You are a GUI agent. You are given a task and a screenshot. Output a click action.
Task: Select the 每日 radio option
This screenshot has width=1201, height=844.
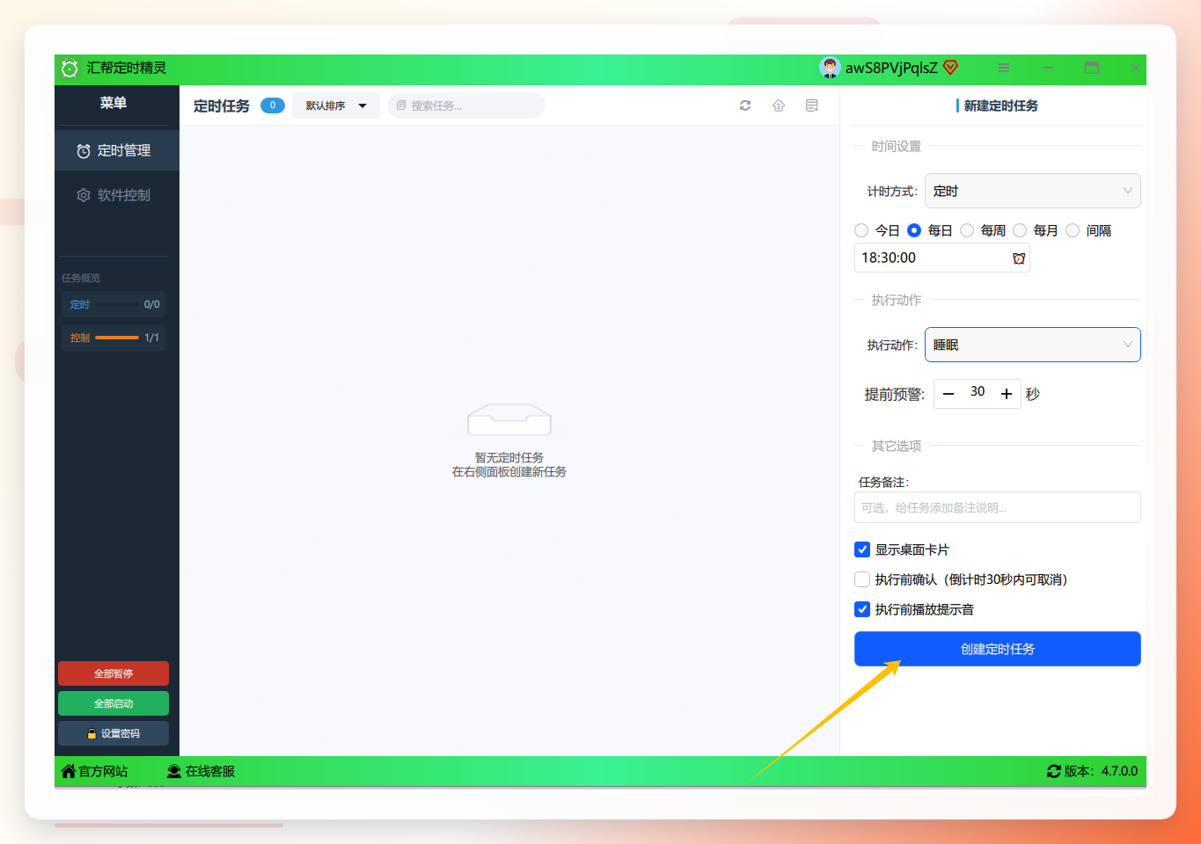coord(914,230)
